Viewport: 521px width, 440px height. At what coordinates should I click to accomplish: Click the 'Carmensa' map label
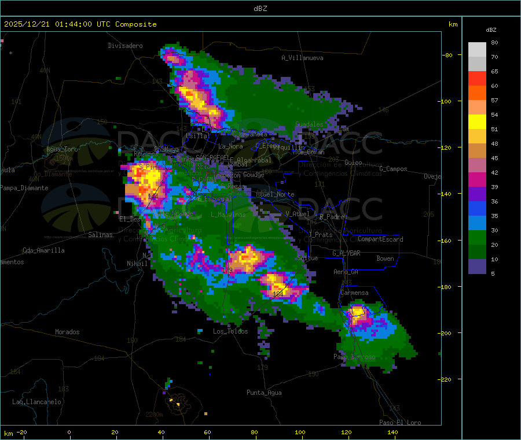[354, 293]
